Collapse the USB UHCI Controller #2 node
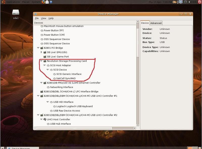The width and height of the screenshot is (202, 149). pos(38,115)
